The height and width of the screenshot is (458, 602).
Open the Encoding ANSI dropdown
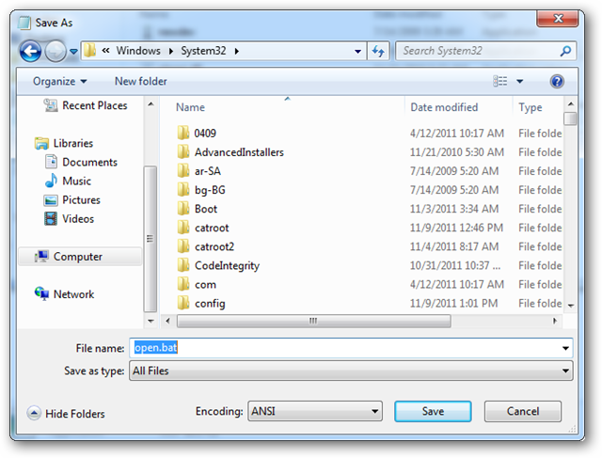click(315, 411)
